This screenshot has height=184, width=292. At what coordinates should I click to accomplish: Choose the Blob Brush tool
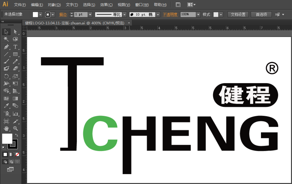pyautogui.click(x=6, y=68)
